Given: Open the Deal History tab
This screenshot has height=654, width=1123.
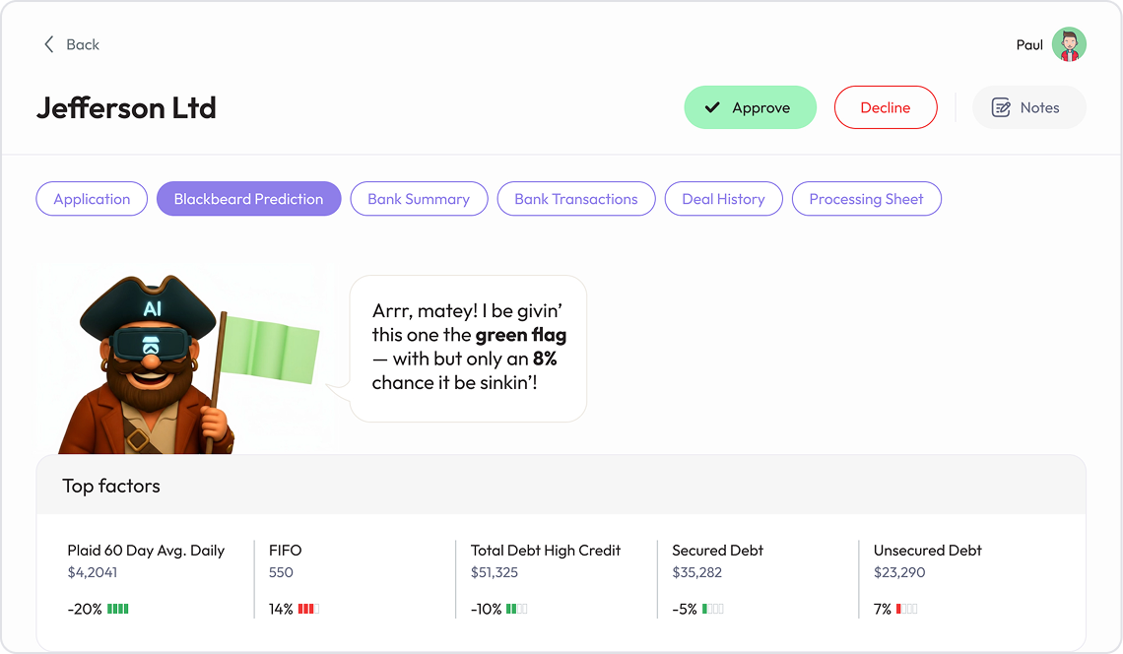Looking at the screenshot, I should click(723, 198).
